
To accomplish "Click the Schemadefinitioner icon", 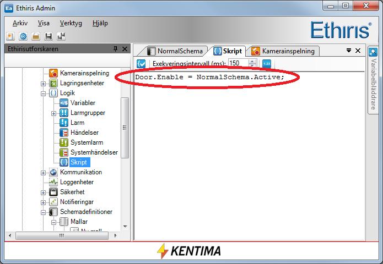I will (x=53, y=212).
